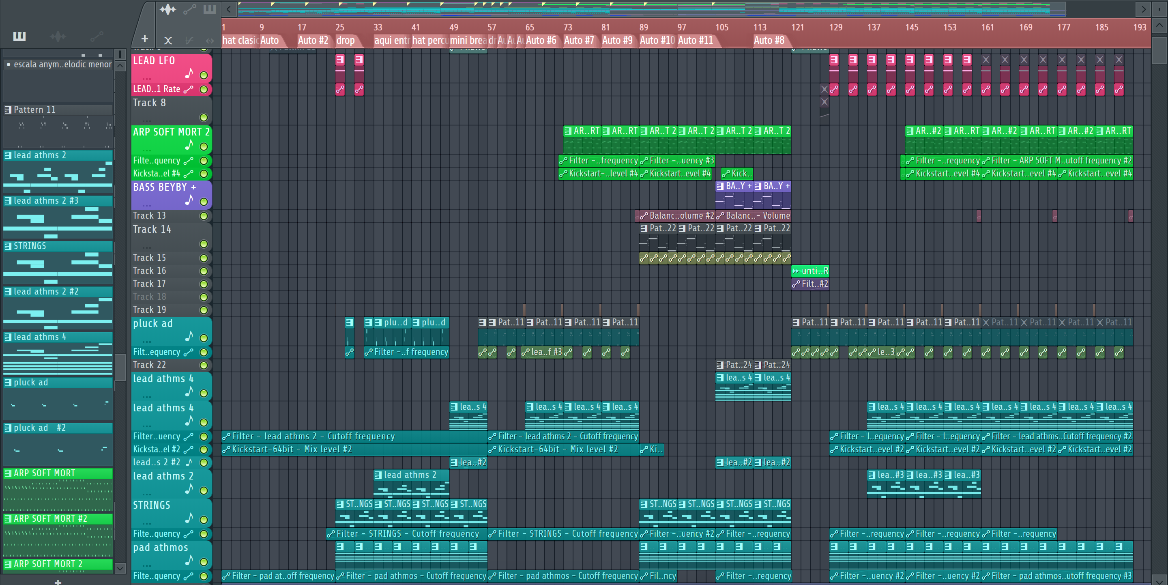Jump to the aqui entr timeline marker

392,40
